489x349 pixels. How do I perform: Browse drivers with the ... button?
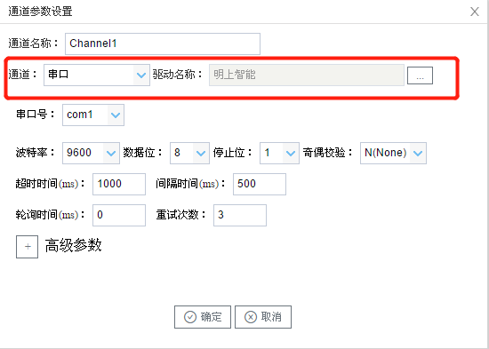420,75
